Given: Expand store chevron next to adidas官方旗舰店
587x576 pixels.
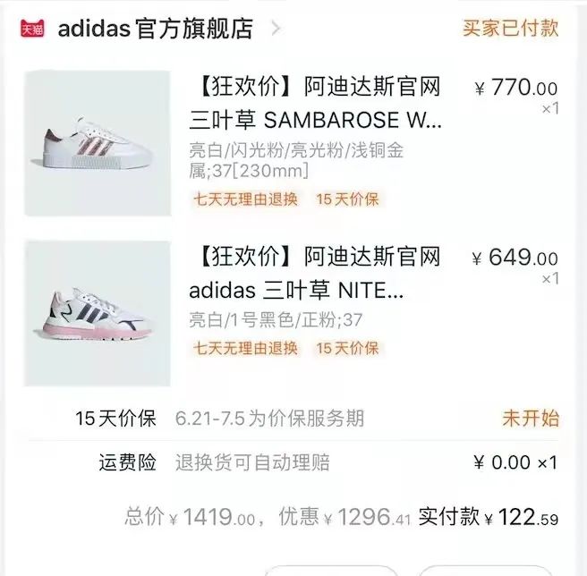Looking at the screenshot, I should [x=275, y=28].
